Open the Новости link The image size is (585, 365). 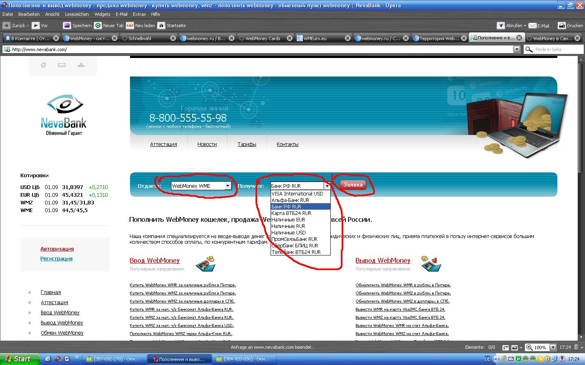click(x=207, y=144)
